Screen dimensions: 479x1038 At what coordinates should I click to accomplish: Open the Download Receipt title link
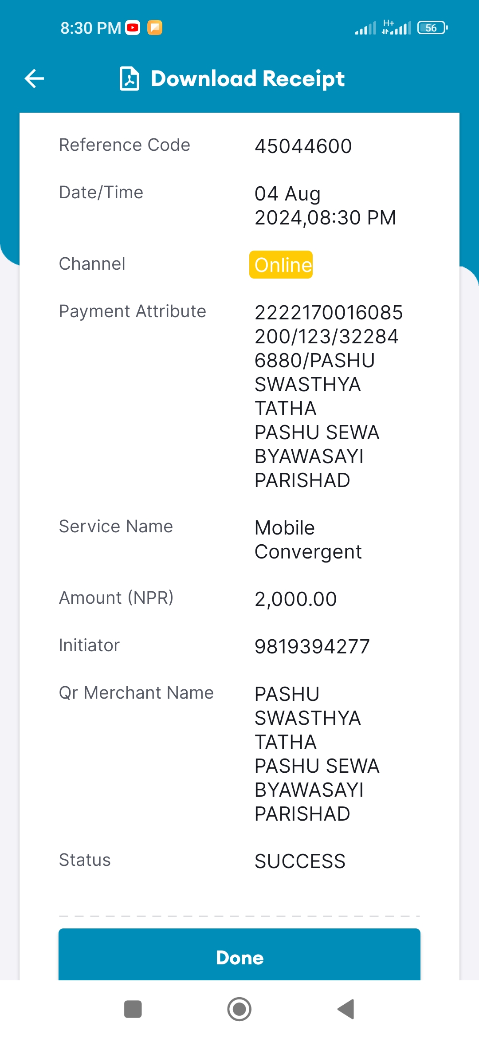click(x=247, y=79)
